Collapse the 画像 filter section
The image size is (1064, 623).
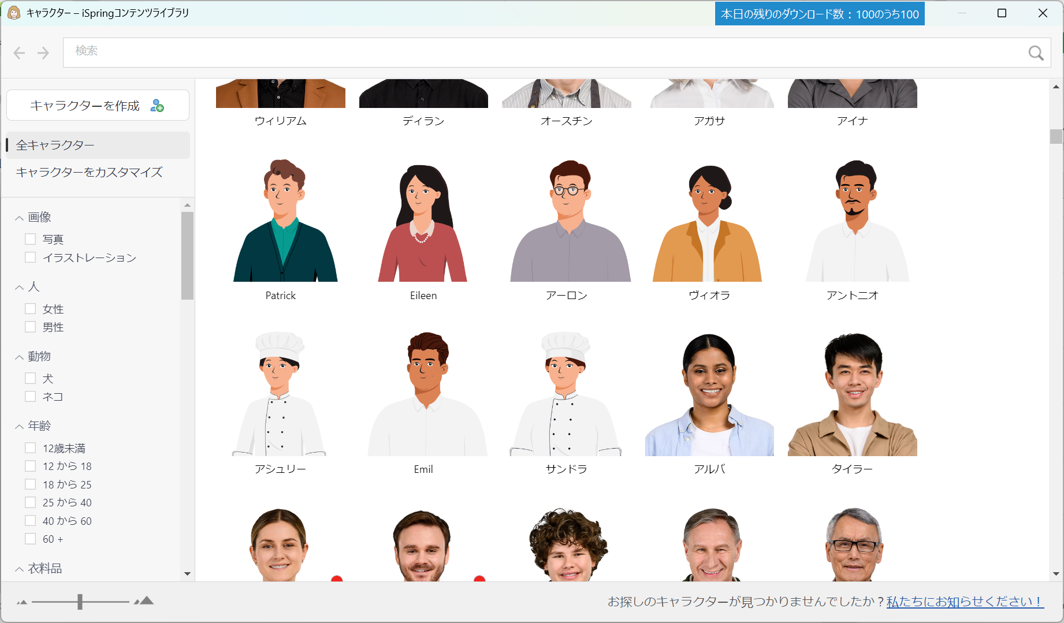pyautogui.click(x=18, y=217)
